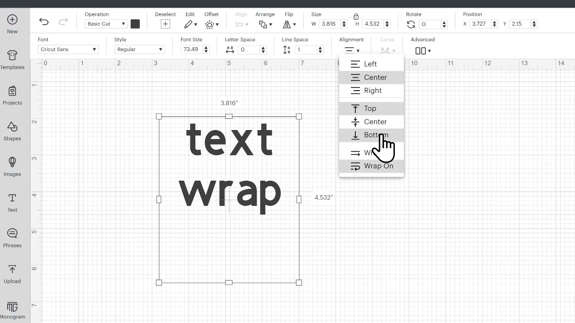Click the right-middle text box handle

299,199
